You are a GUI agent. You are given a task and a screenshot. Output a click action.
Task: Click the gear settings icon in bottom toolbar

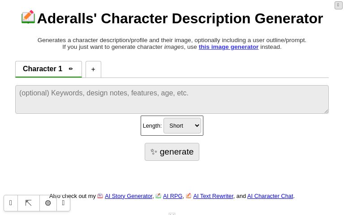[x=48, y=203]
